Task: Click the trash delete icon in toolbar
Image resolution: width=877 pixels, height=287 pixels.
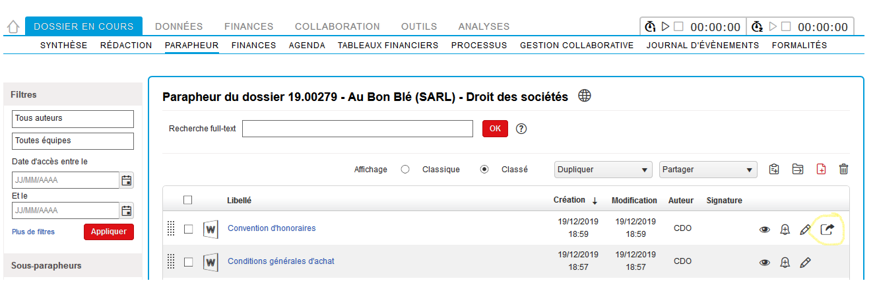Action: pyautogui.click(x=843, y=169)
